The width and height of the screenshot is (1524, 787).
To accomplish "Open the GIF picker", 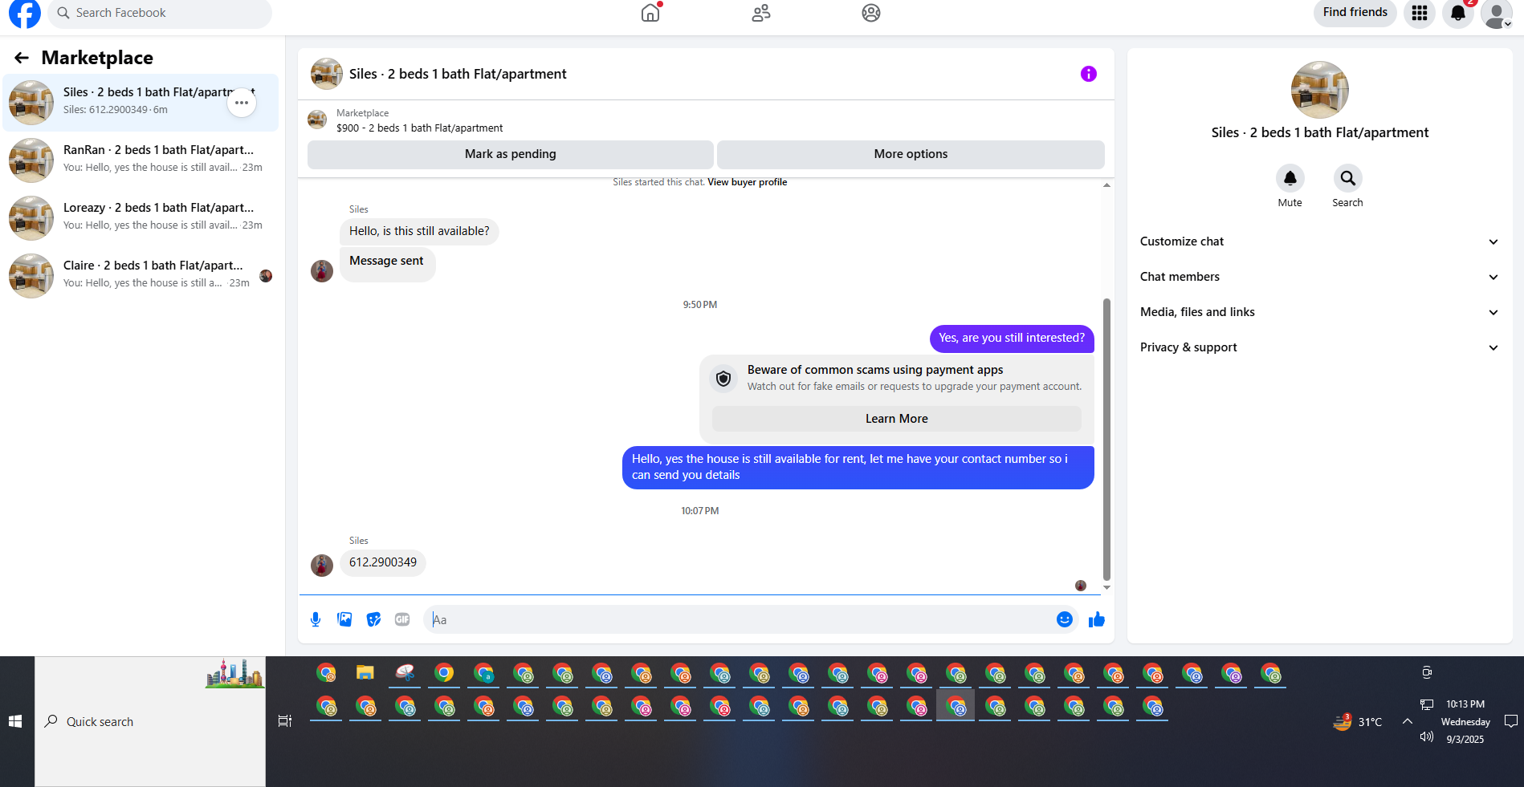I will click(402, 619).
